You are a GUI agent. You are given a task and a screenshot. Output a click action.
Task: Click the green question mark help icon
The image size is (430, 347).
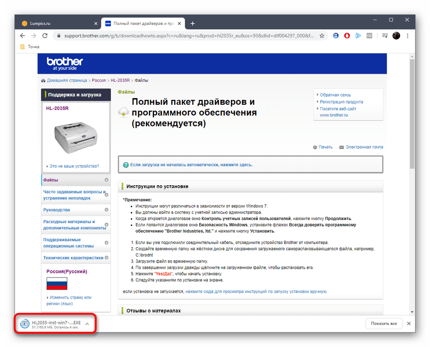[x=126, y=165]
